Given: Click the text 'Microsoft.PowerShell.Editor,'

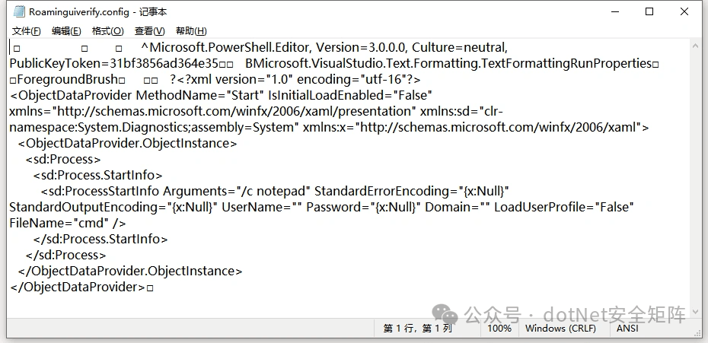Looking at the screenshot, I should pyautogui.click(x=231, y=47).
